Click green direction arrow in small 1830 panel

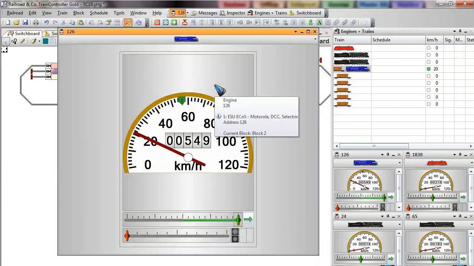click(463, 197)
